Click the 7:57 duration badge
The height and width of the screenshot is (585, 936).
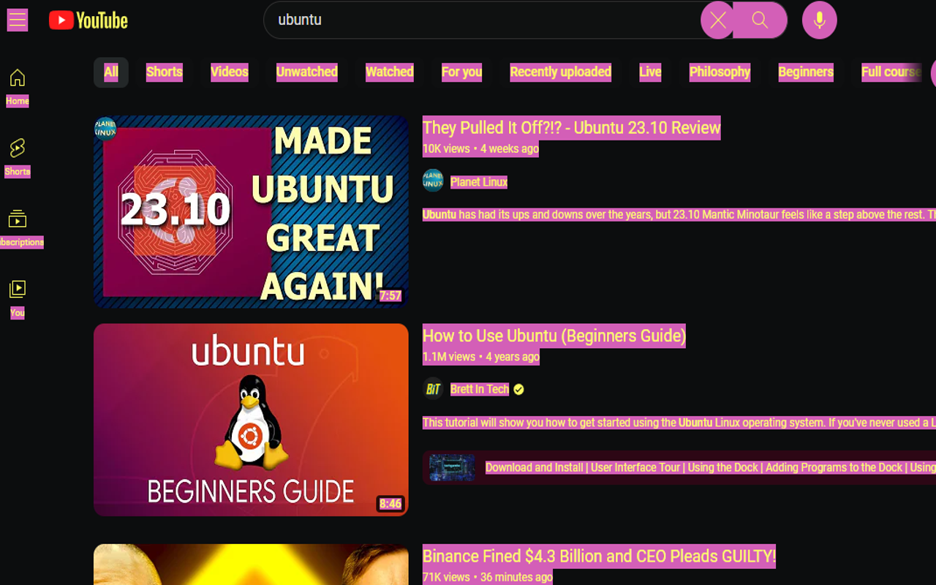(390, 296)
